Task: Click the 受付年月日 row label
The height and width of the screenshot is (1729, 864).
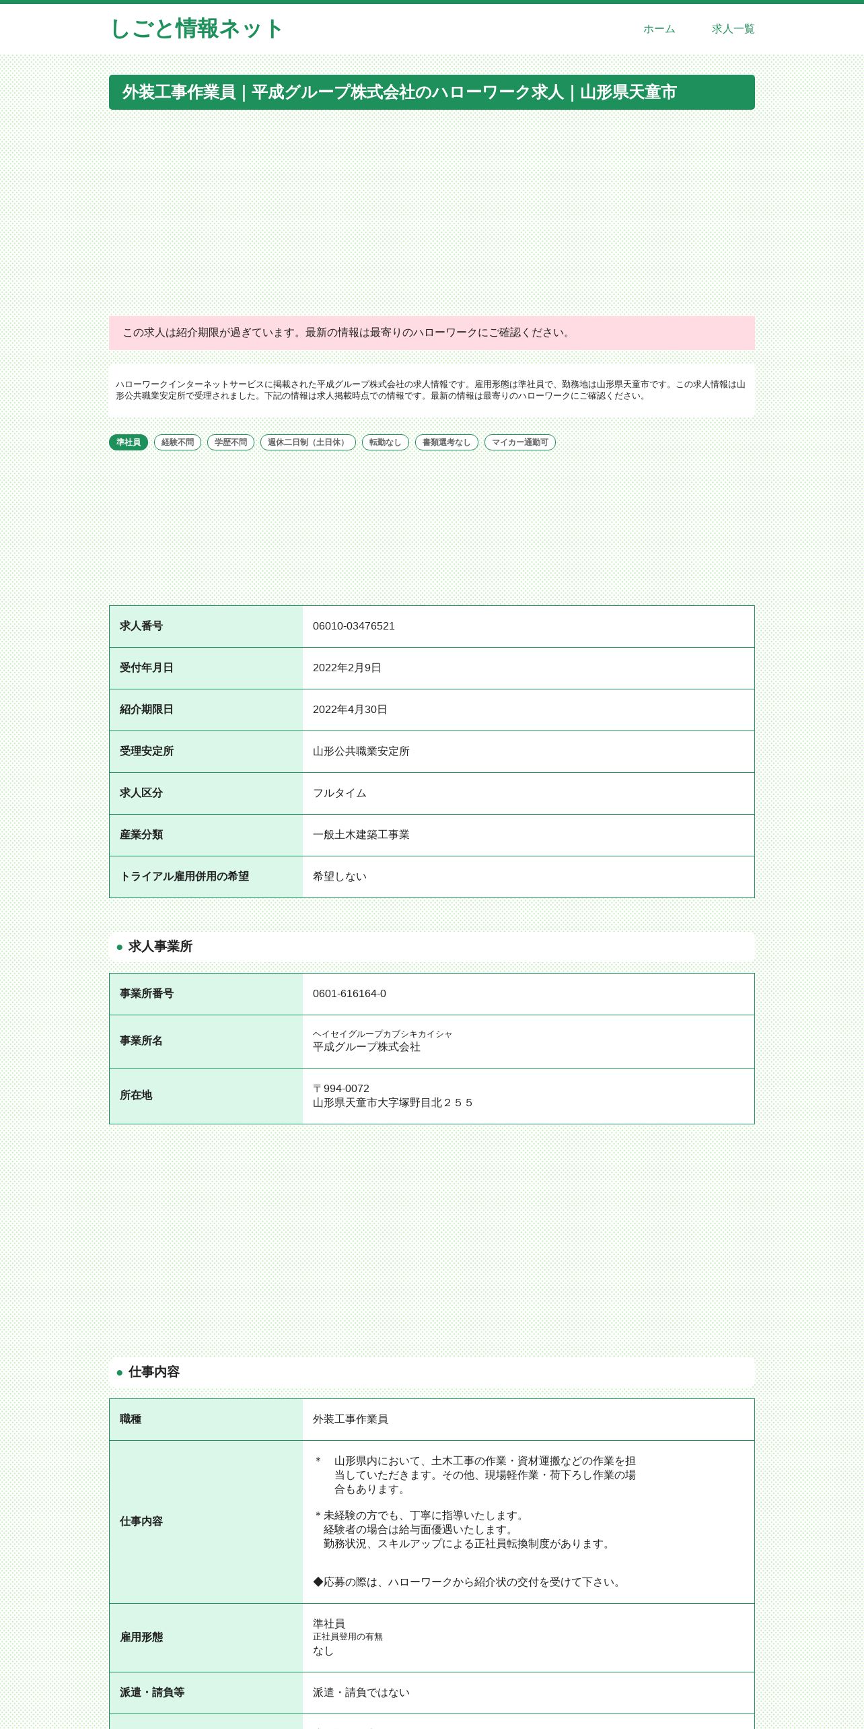Action: pyautogui.click(x=147, y=668)
